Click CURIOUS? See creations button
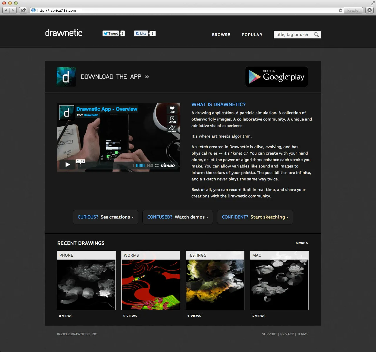The height and width of the screenshot is (352, 376). pyautogui.click(x=105, y=217)
